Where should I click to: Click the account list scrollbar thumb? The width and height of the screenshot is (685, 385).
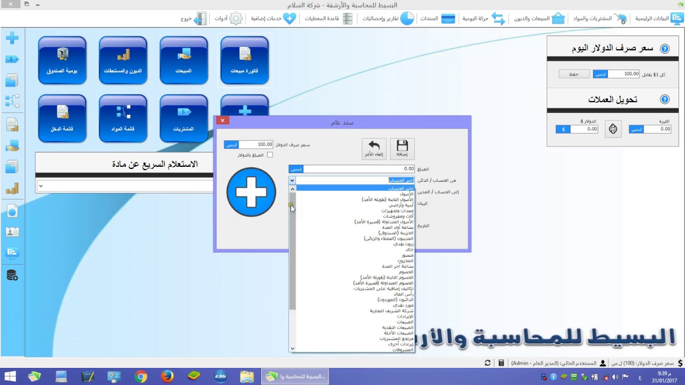292,251
